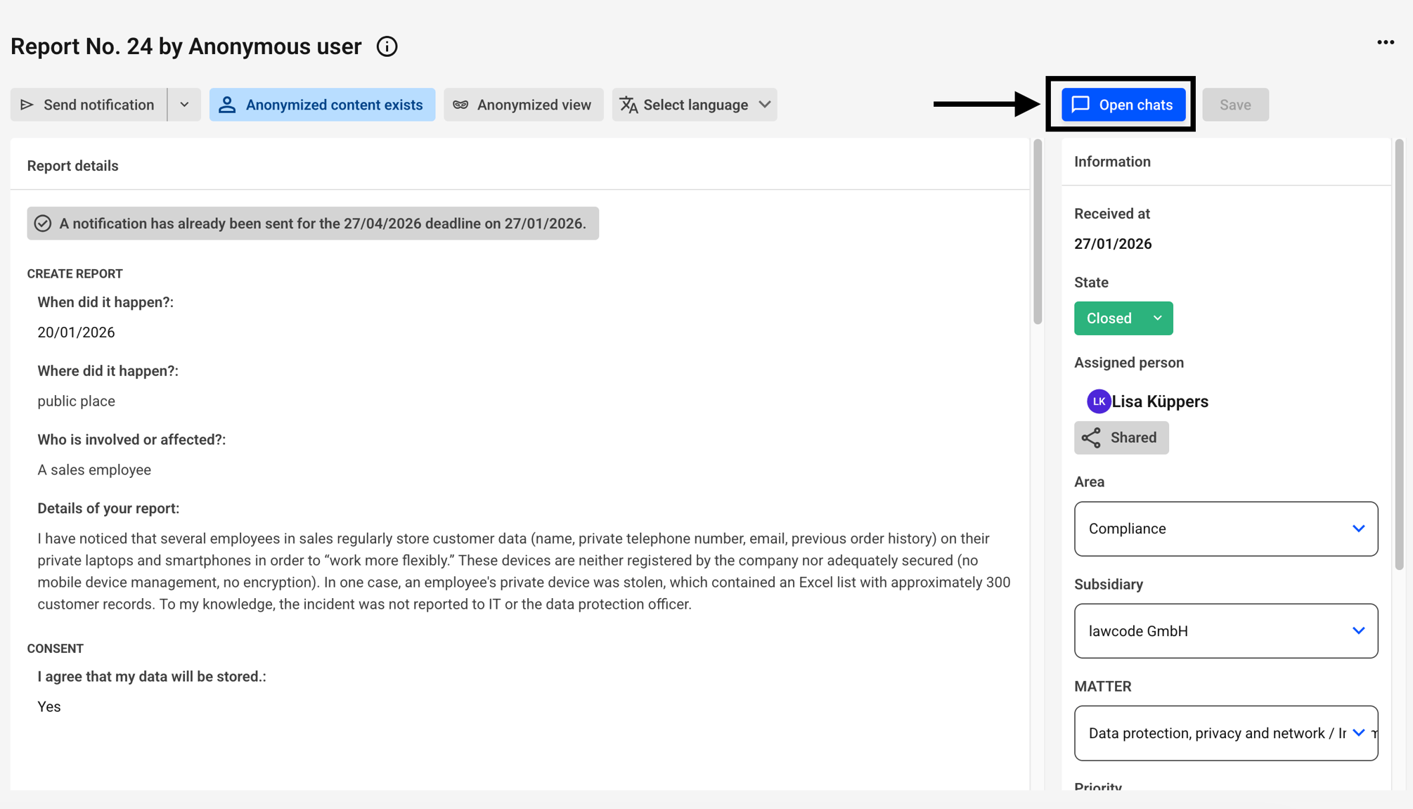Click the send arrow icon on Send notification

(27, 105)
